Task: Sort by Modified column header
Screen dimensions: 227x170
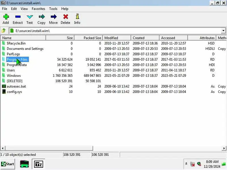Action: click(x=117, y=38)
